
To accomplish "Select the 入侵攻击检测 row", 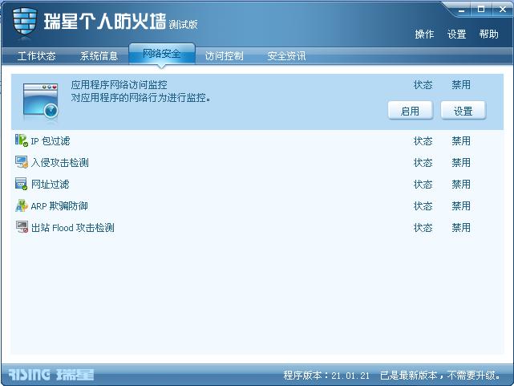I will [x=257, y=163].
